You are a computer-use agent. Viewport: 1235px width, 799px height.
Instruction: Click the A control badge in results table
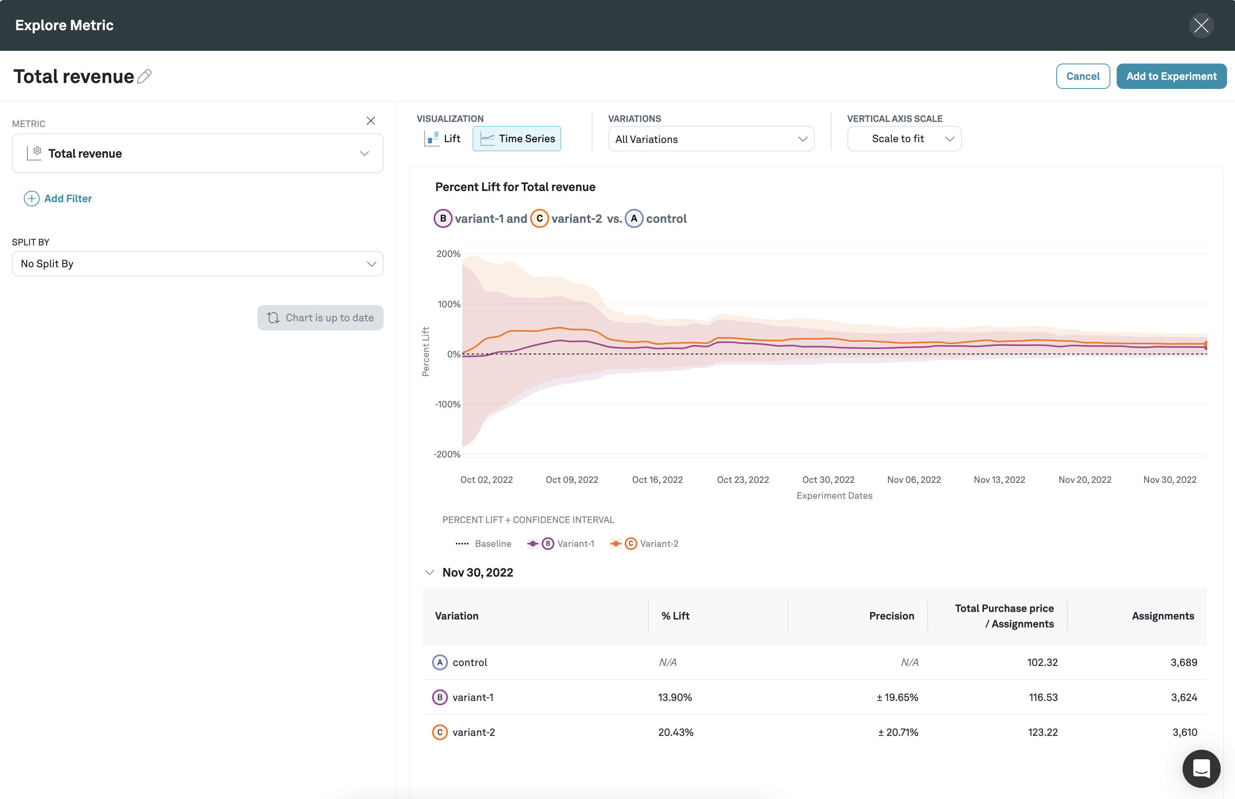tap(439, 662)
